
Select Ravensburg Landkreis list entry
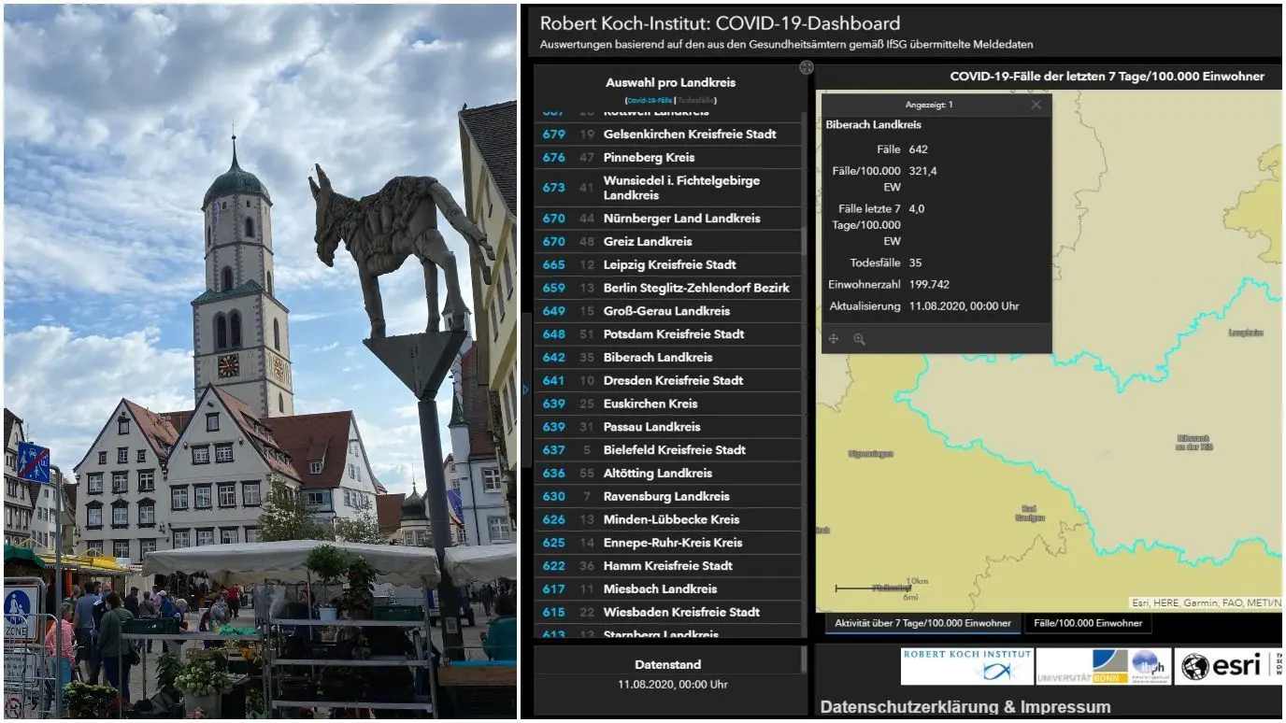pyautogui.click(x=667, y=496)
